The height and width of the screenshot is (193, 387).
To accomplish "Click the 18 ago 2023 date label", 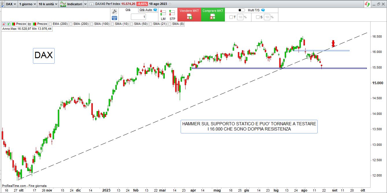I will pyautogui.click(x=158, y=4).
